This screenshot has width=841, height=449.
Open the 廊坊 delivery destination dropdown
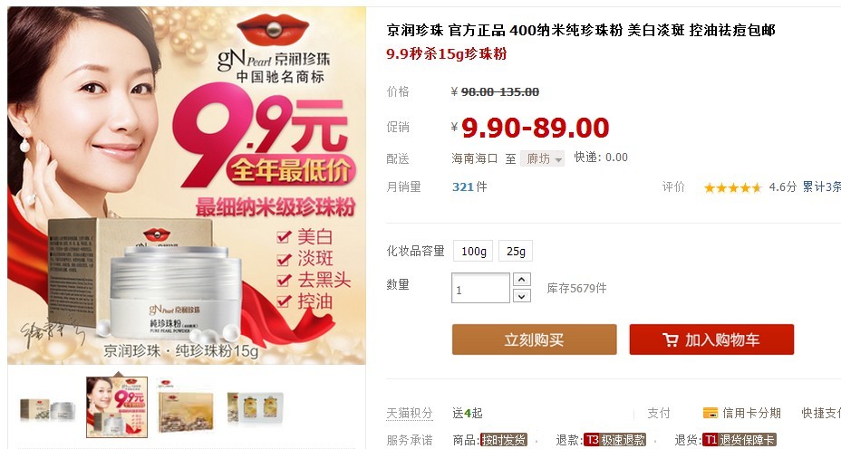[542, 158]
